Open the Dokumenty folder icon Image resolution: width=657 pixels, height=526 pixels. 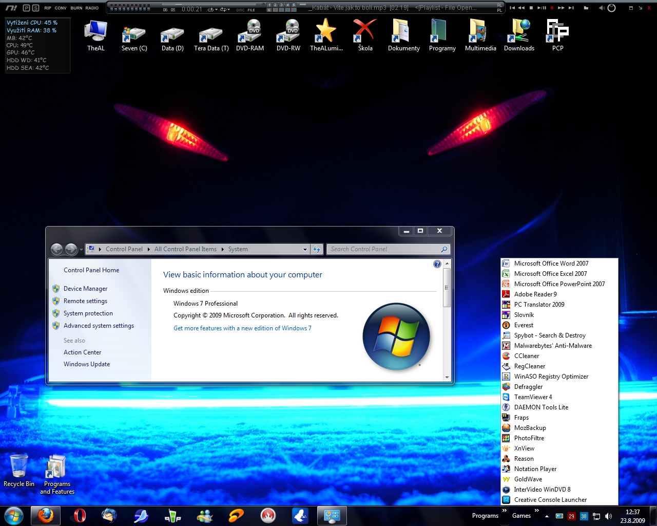pos(403,35)
